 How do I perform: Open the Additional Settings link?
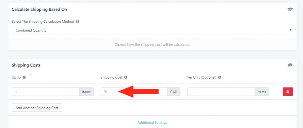click(152, 122)
